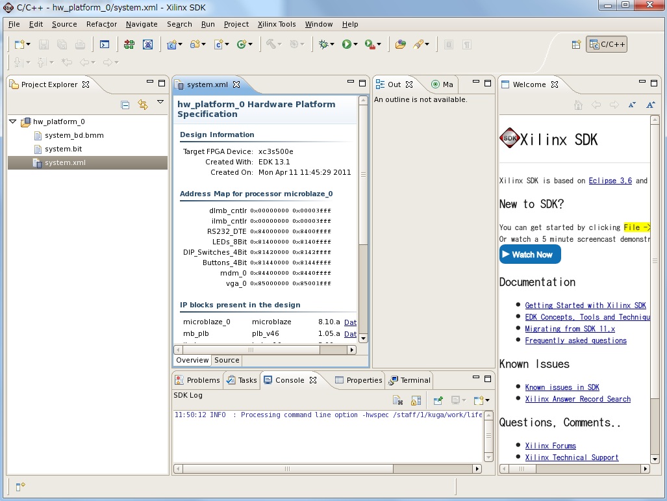Maximize the Project Explorer panel

pyautogui.click(x=162, y=83)
